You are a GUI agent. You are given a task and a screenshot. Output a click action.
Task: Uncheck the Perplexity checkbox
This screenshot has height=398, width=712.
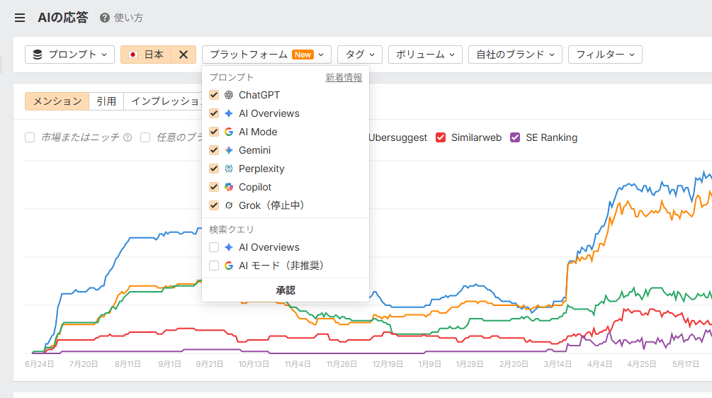point(214,169)
